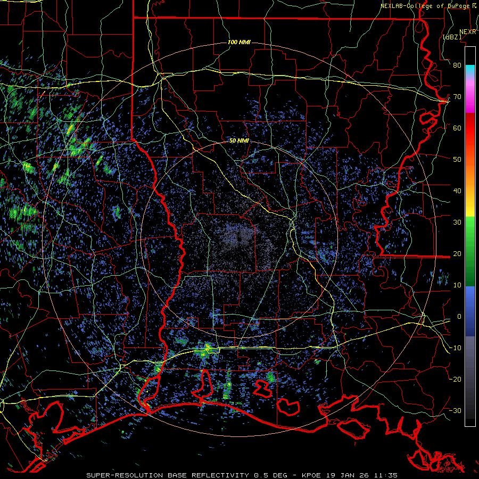The width and height of the screenshot is (479, 479).
Task: Click the 'SUPER-RESOLUTION BASE REFLECTIVITY 0.5 DEG' caption
Action: point(187,475)
